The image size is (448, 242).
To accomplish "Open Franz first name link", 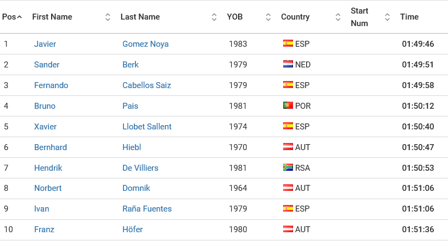I will pos(44,229).
